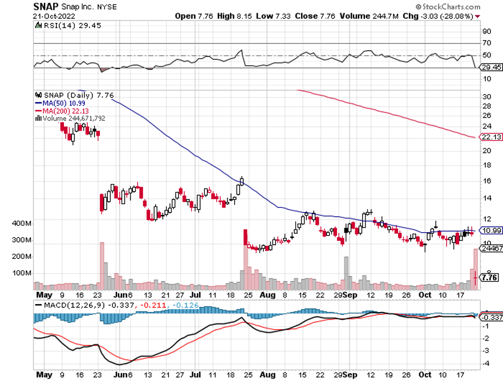Click the Sep label on the price axis
The image size is (503, 381).
350,295
